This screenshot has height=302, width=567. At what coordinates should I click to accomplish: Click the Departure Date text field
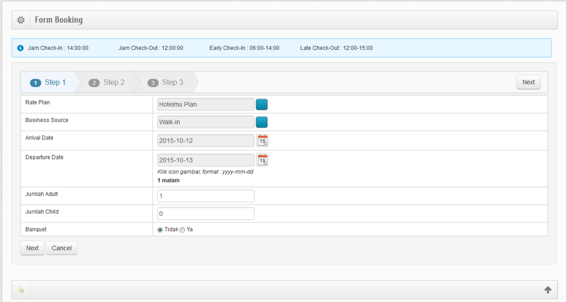point(205,160)
